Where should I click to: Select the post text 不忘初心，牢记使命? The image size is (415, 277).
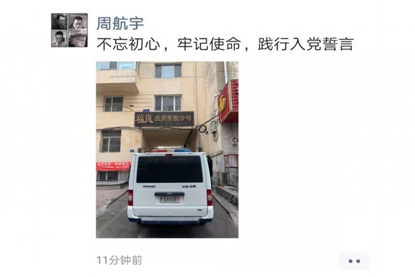169,44
